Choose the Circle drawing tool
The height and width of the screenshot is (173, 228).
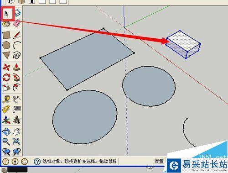(6, 45)
